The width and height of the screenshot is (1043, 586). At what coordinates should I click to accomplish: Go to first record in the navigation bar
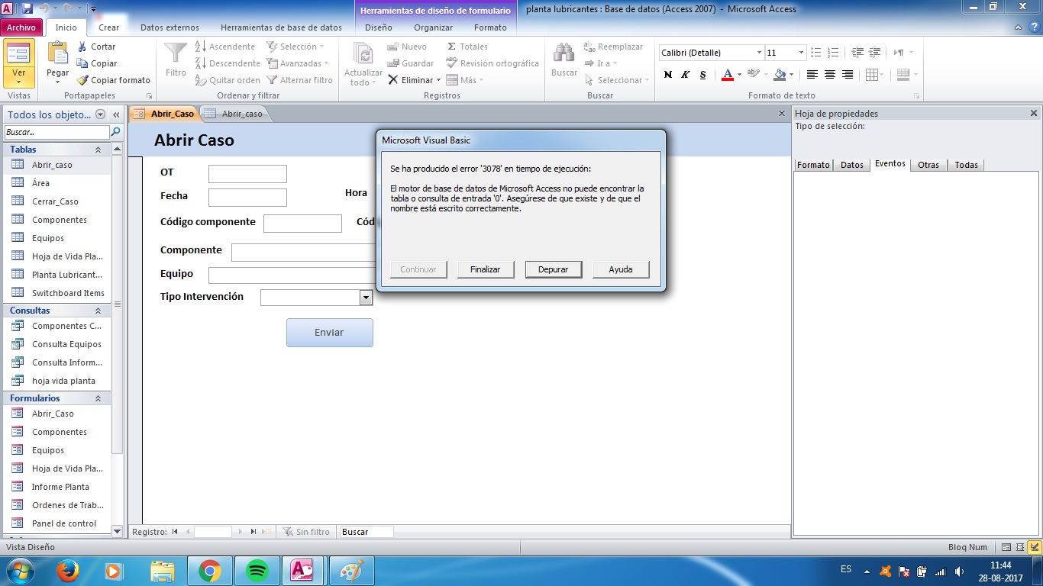point(176,532)
